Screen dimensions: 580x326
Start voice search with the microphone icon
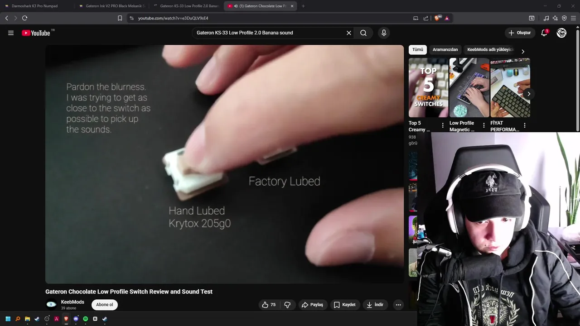pos(384,33)
